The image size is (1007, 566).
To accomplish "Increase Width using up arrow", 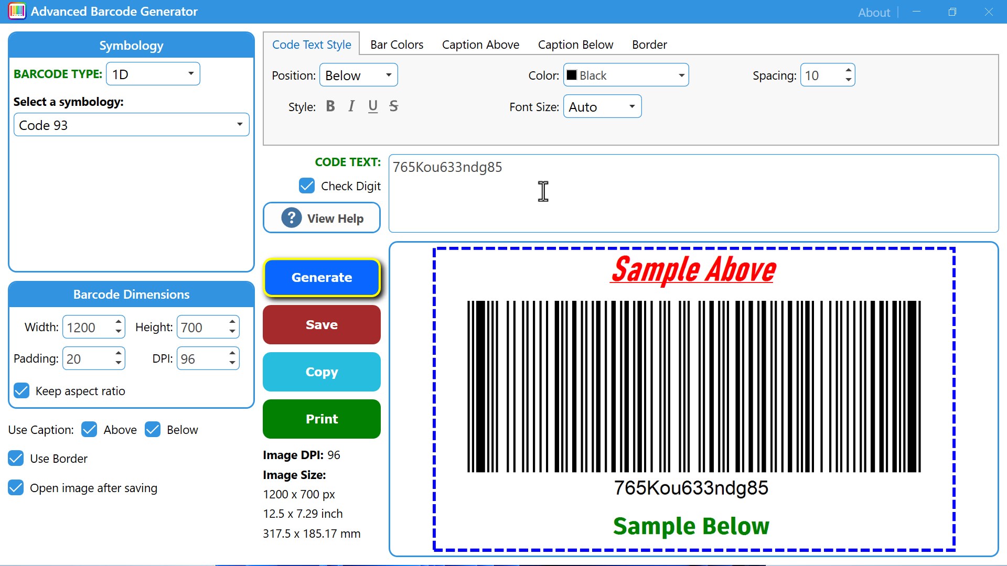I will 119,322.
